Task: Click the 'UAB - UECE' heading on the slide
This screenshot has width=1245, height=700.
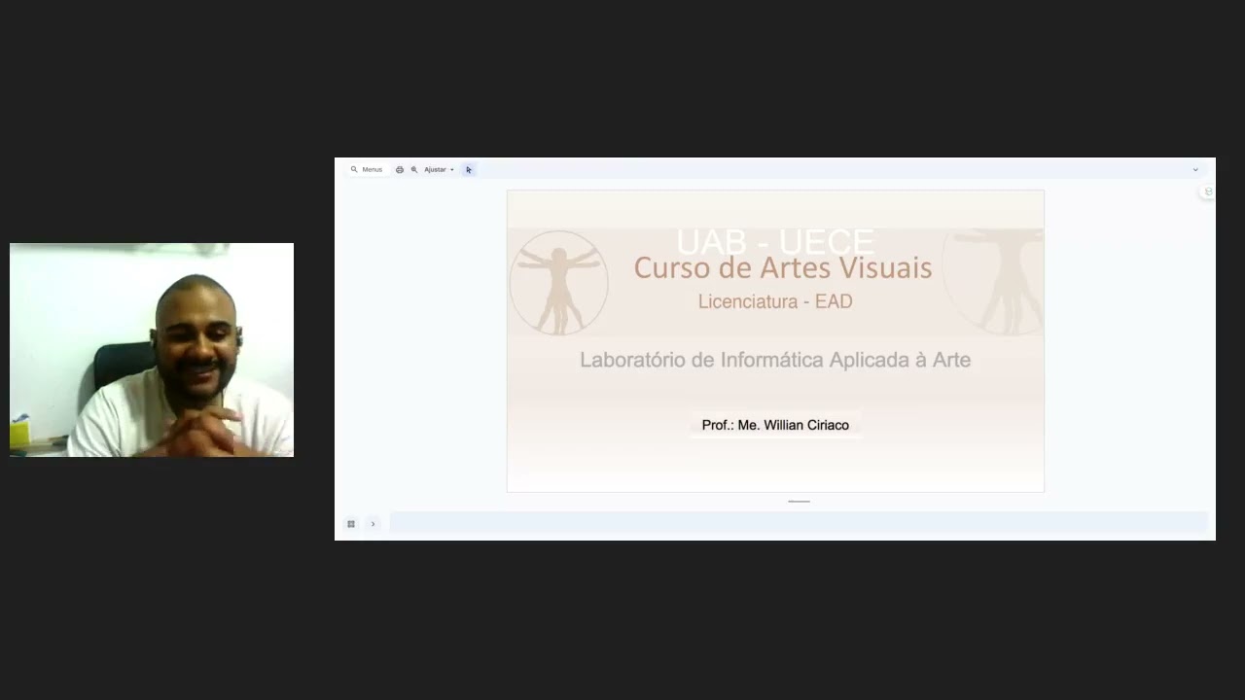Action: pyautogui.click(x=775, y=240)
